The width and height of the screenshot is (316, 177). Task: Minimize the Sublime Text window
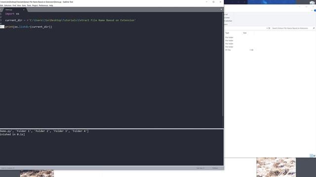pyautogui.click(x=206, y=2)
